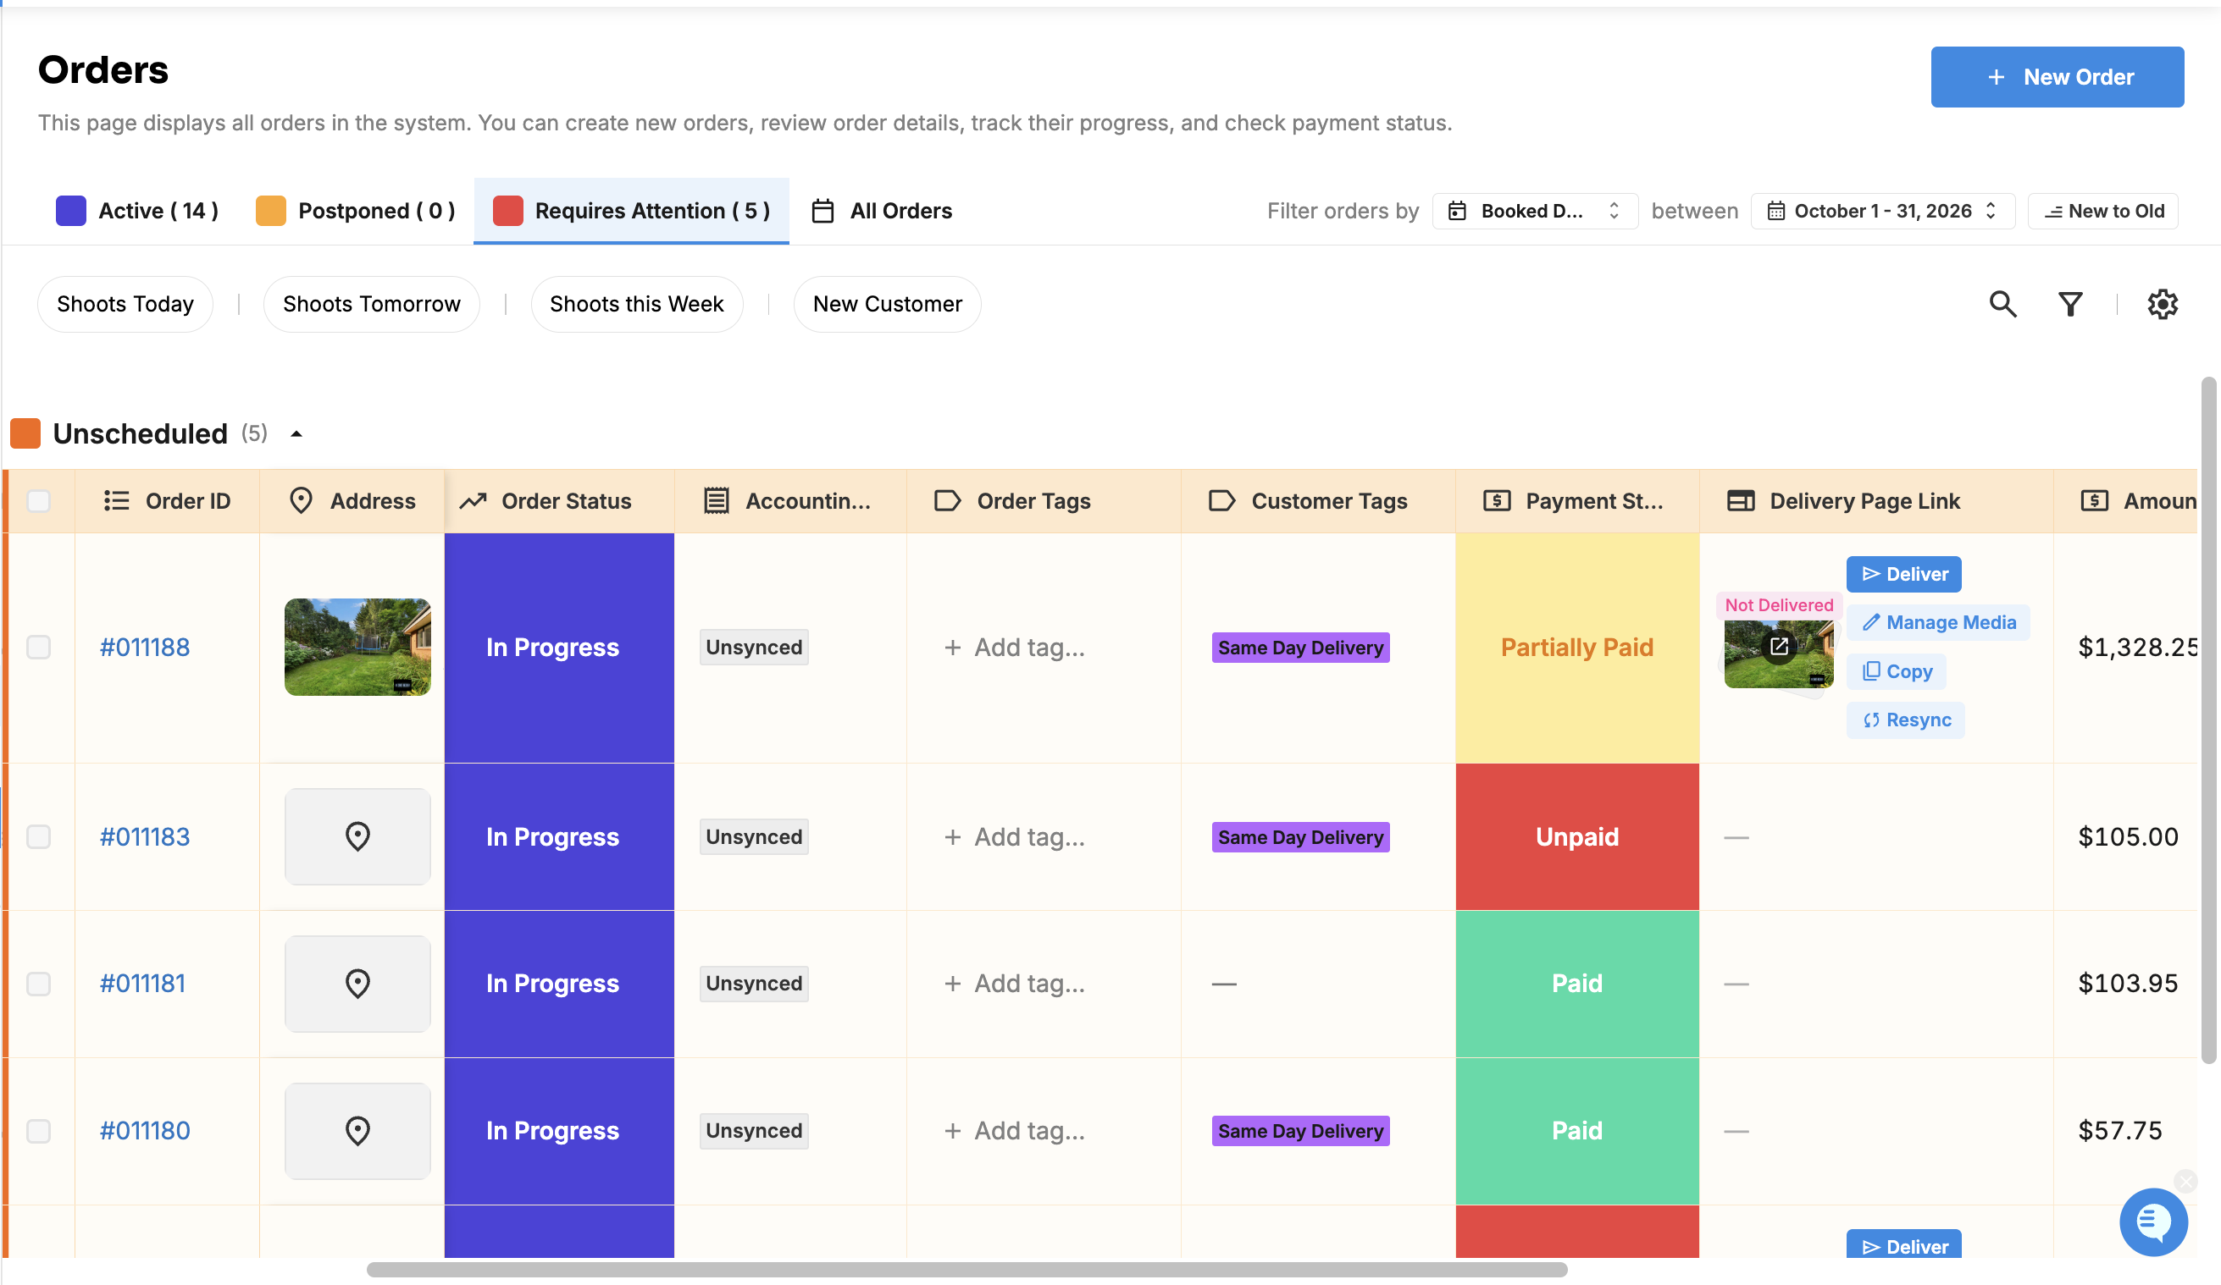Check the box for order #011181
Viewport: 2221px width, 1285px height.
39,983
